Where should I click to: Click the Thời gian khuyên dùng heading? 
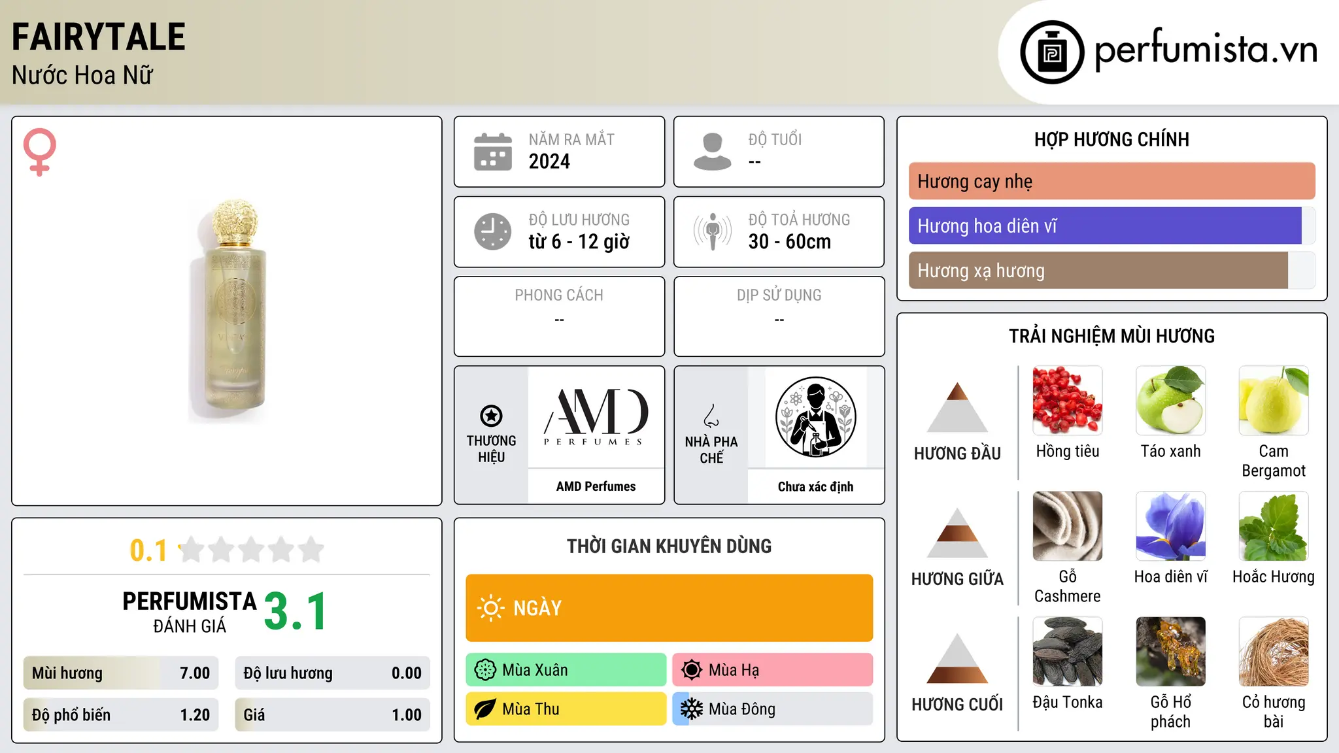coord(669,546)
